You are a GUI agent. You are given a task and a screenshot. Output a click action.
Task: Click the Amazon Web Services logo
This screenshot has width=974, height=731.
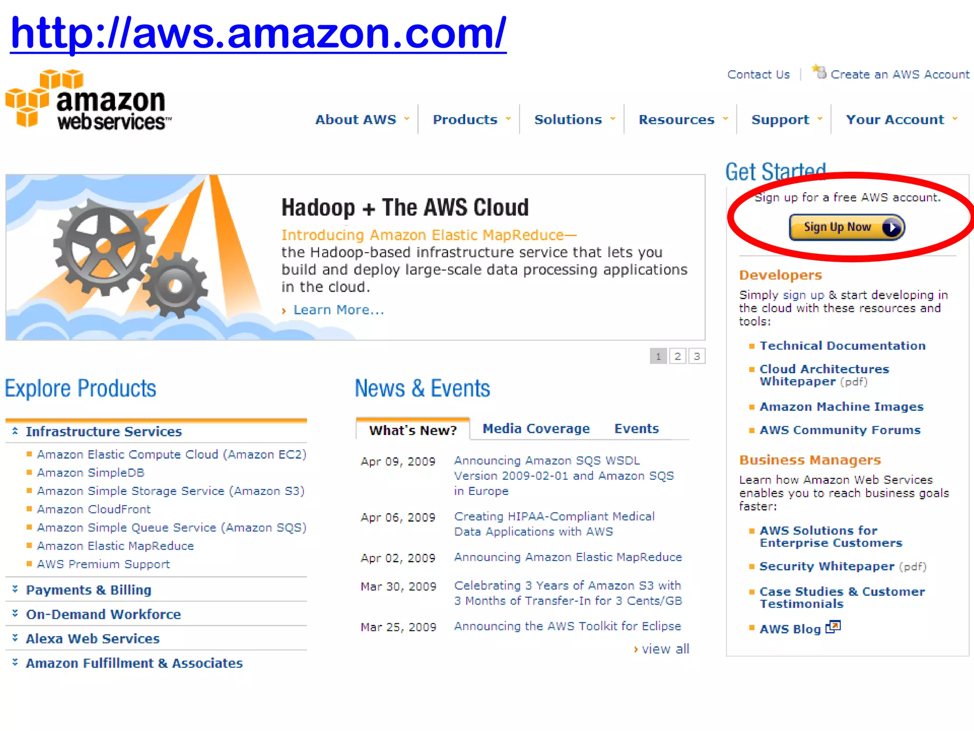pyautogui.click(x=88, y=100)
